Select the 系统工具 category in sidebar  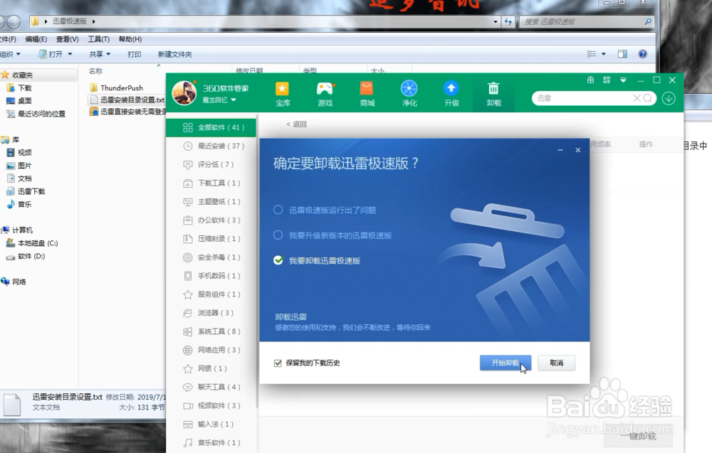click(x=211, y=331)
